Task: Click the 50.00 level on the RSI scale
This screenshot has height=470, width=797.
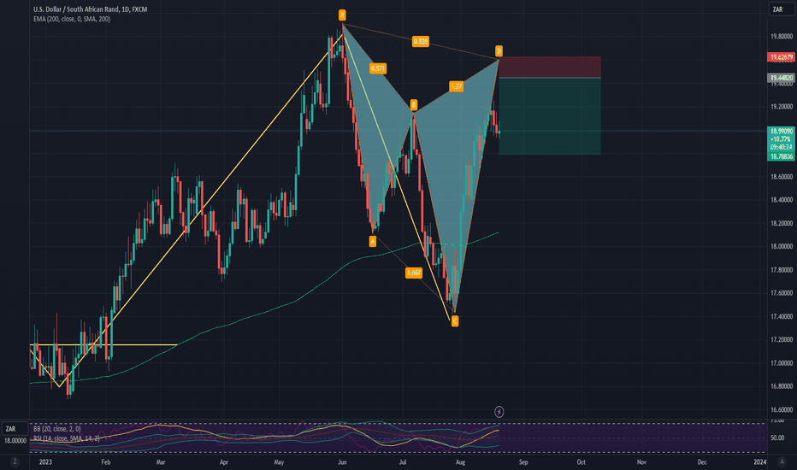Action: pyautogui.click(x=777, y=438)
